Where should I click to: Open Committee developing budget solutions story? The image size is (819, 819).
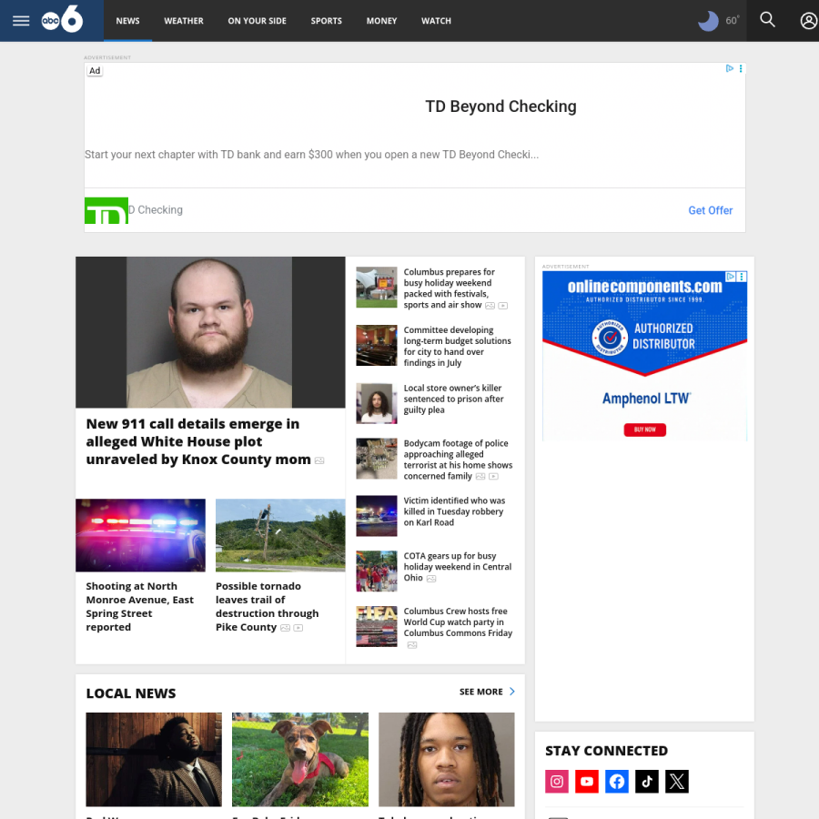[457, 347]
